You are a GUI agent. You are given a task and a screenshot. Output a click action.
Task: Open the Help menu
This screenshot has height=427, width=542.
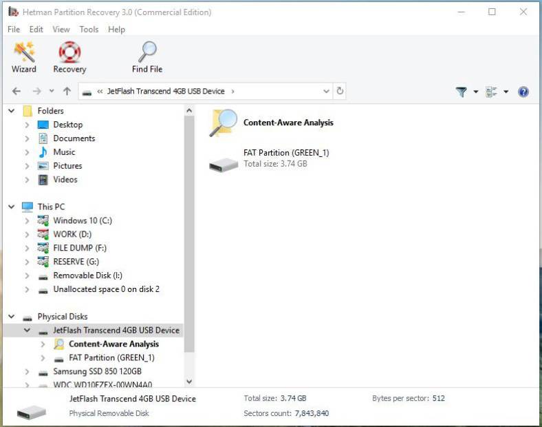tap(116, 30)
